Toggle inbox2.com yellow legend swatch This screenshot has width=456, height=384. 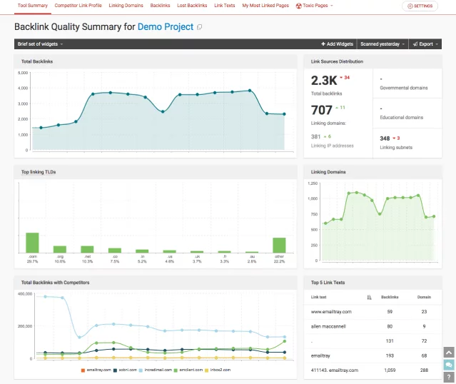(207, 370)
